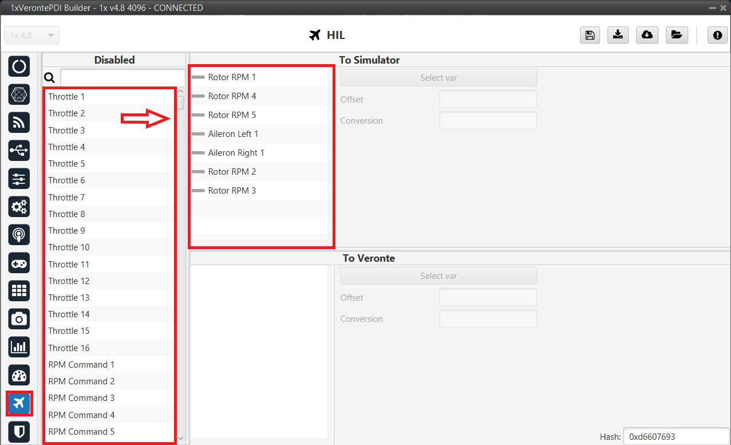Screen dimensions: 731x445
Task: Click Select var button under To Simulator
Action: coord(438,78)
